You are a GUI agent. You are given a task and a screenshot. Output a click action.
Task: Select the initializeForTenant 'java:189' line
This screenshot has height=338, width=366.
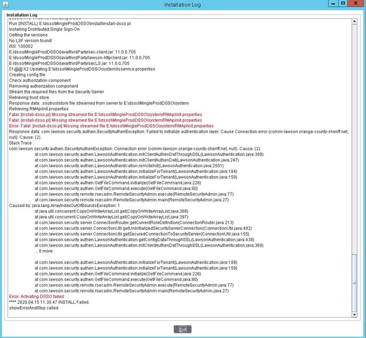tap(136, 262)
